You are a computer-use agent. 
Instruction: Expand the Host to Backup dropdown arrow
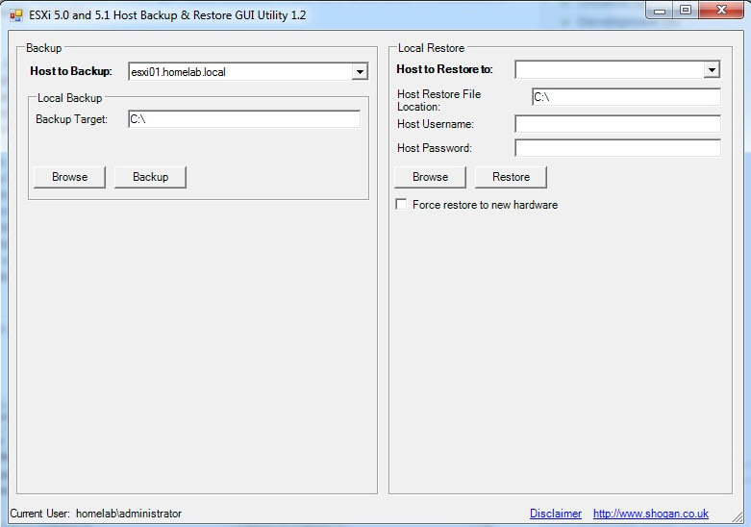pyautogui.click(x=359, y=71)
